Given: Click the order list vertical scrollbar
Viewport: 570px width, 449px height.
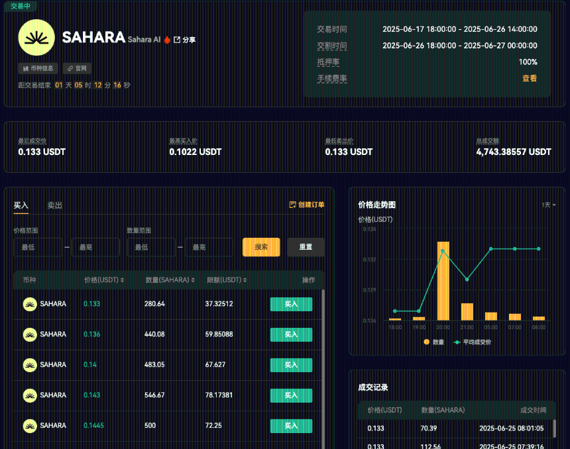Looking at the screenshot, I should pyautogui.click(x=323, y=369).
